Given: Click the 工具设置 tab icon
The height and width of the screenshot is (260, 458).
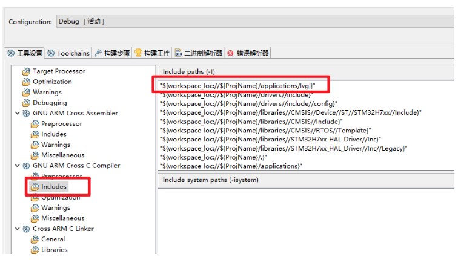Looking at the screenshot, I should [x=11, y=53].
